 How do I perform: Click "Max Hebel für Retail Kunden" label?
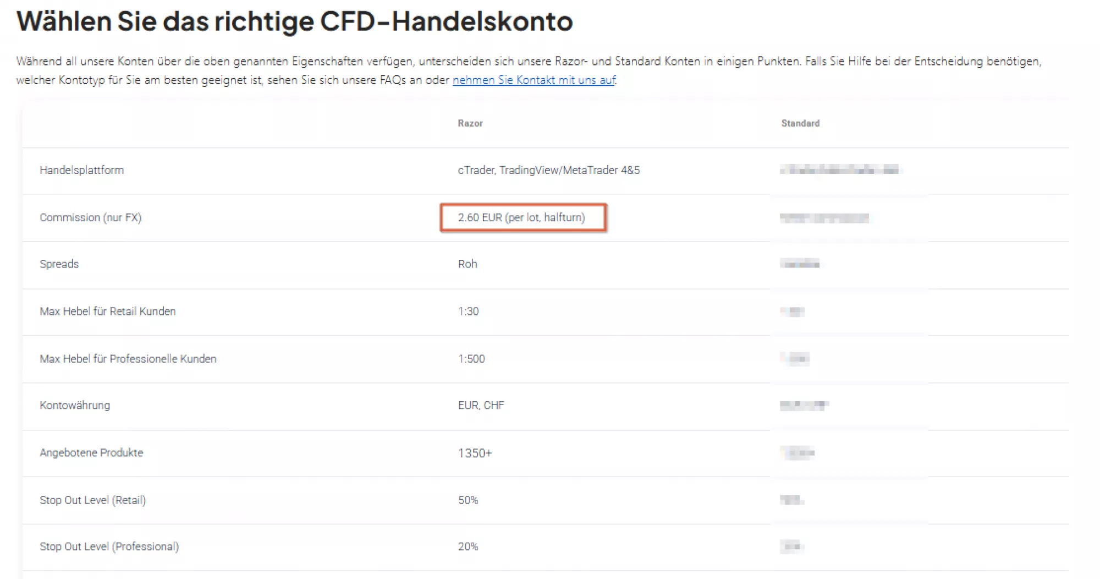pyautogui.click(x=107, y=312)
